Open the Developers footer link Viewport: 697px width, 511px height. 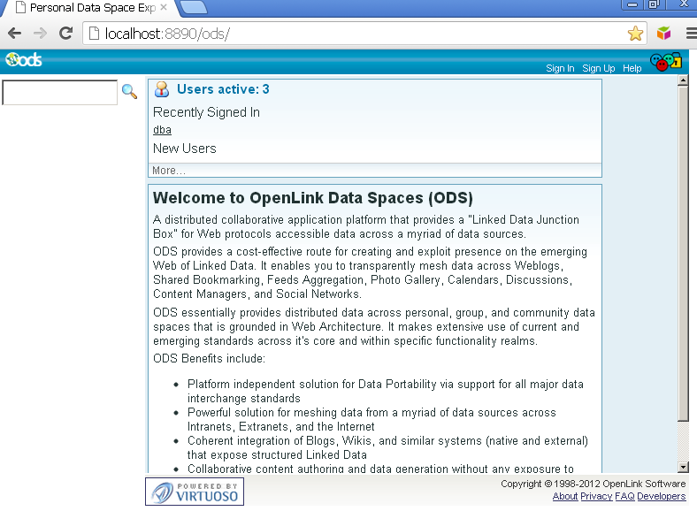coord(661,496)
